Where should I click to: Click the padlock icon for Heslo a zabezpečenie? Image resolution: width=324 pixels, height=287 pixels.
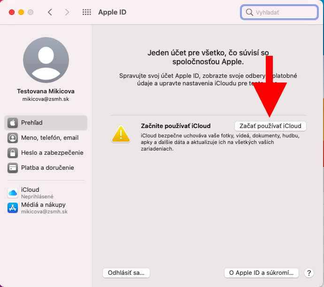(13, 153)
